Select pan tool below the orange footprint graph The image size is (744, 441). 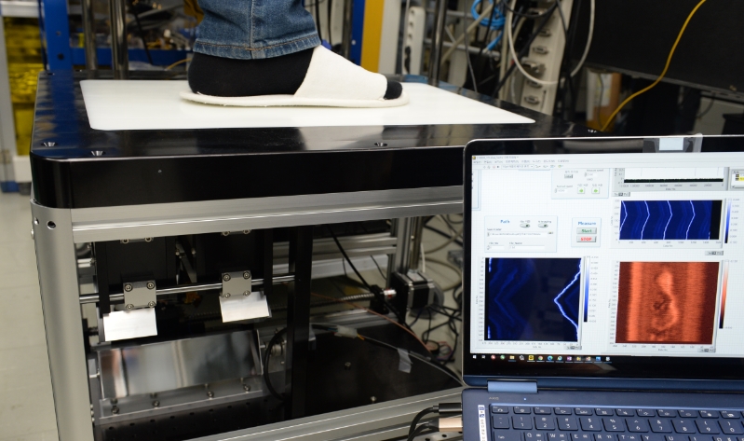click(711, 351)
